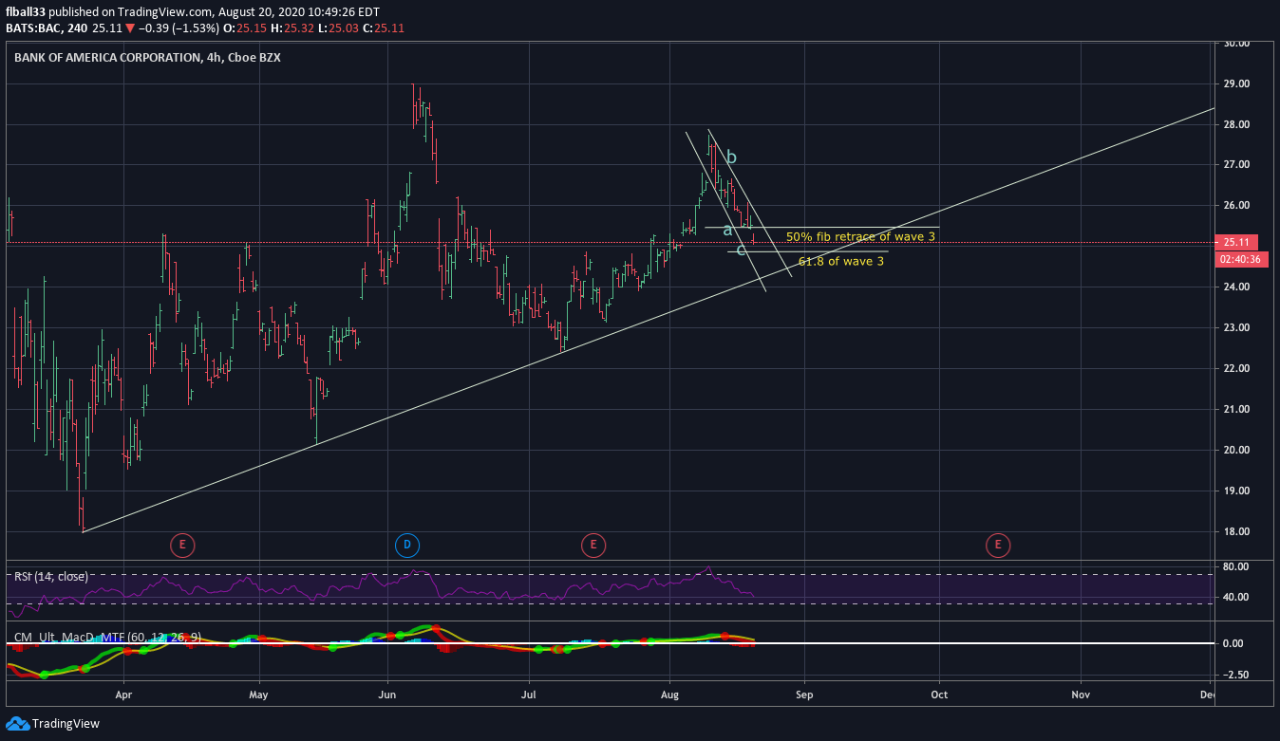The width and height of the screenshot is (1280, 741).
Task: Click the 'RSI (14, close)' indicator label
Action: (x=50, y=576)
